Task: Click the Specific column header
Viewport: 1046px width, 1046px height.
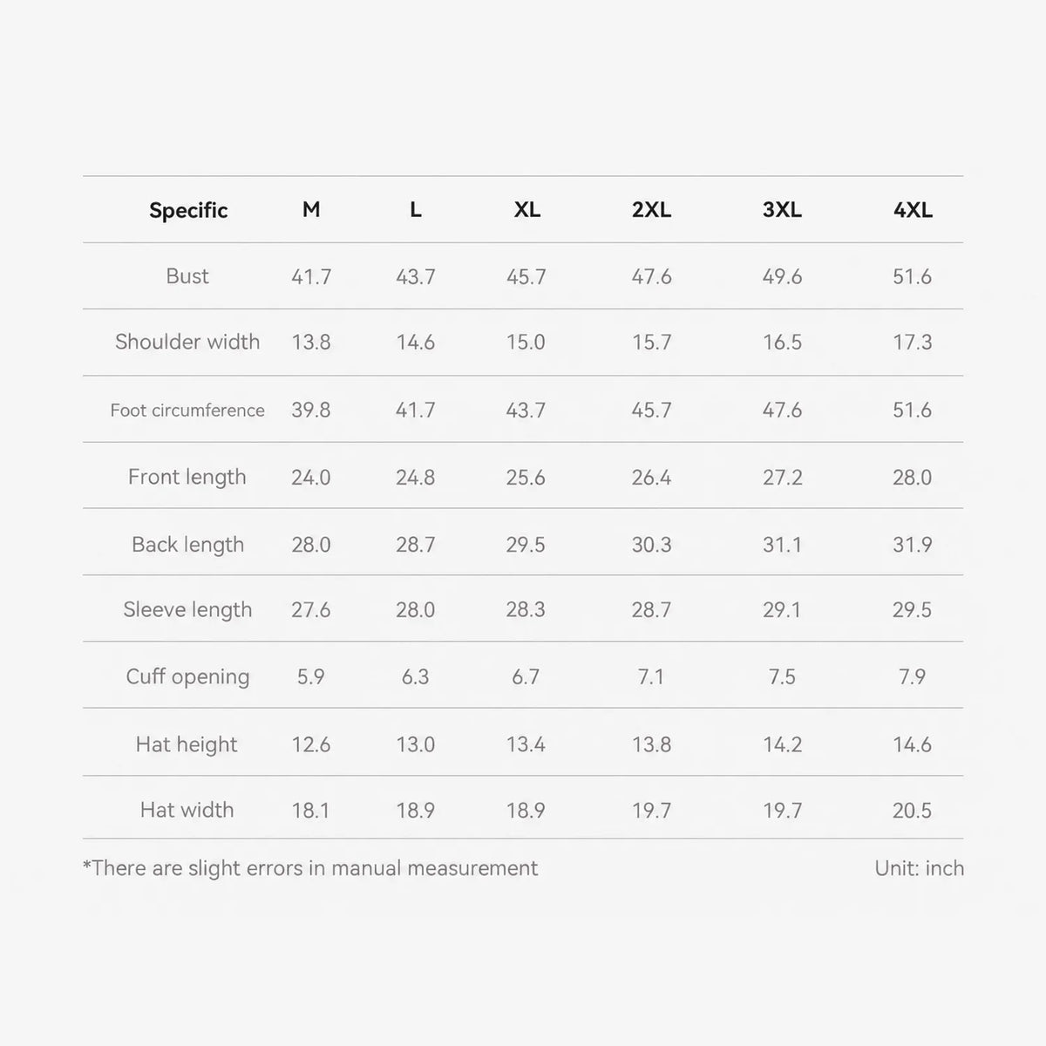Action: 188,210
